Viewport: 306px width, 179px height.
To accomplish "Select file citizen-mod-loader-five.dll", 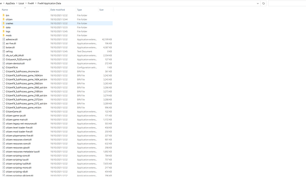I will click(x=19, y=132).
